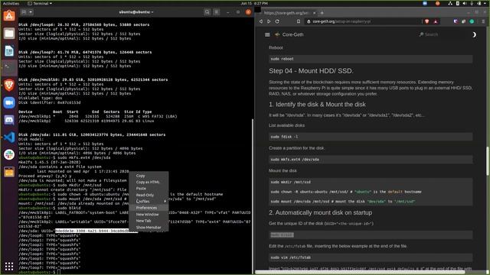Click the address bar showing core-geth.org
The image size is (490, 275).
point(362,21)
